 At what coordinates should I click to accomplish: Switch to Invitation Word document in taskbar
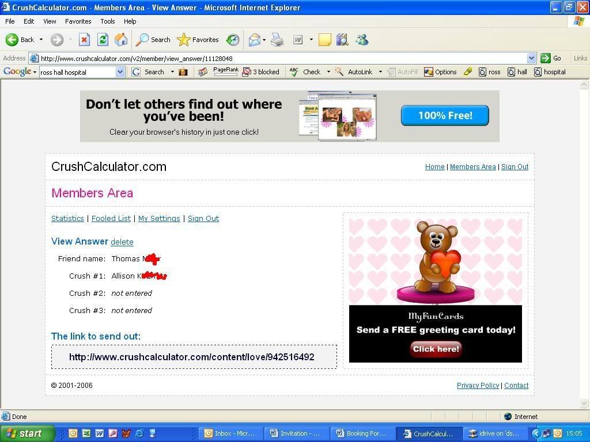click(x=296, y=433)
